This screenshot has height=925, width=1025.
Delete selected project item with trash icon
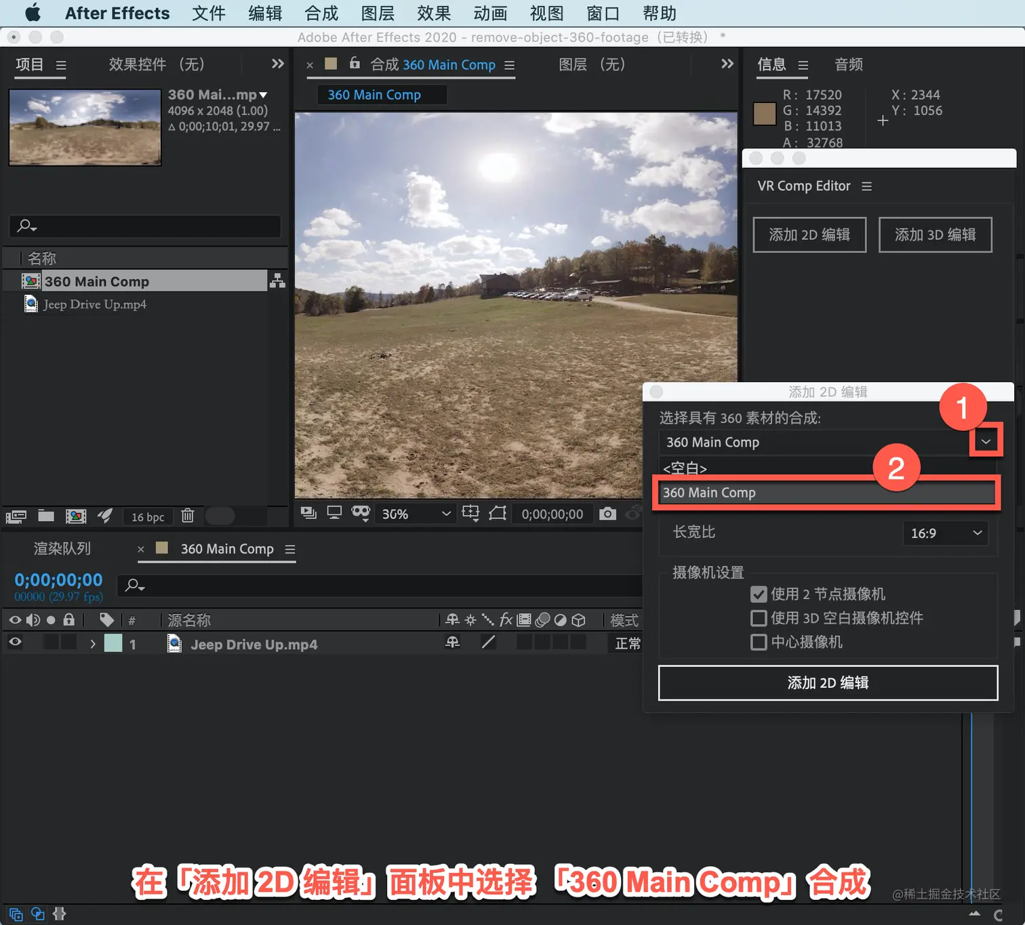[188, 516]
